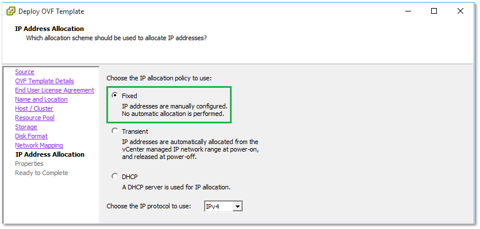The width and height of the screenshot is (480, 229).
Task: Return to End User License Agreement
Action: [x=55, y=90]
